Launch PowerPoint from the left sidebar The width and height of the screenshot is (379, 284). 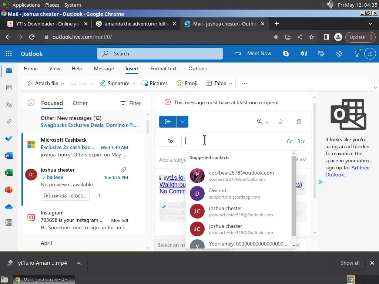(x=9, y=190)
